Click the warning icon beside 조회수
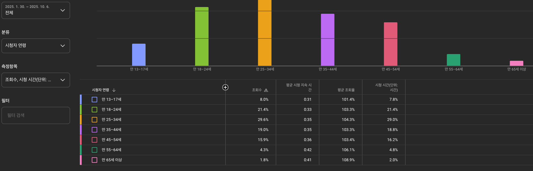The width and height of the screenshot is (533, 171). (x=266, y=90)
